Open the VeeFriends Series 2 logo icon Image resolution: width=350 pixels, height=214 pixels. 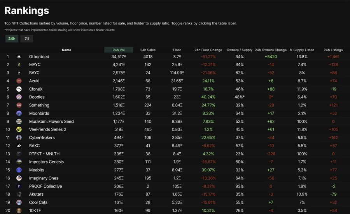point(19,129)
